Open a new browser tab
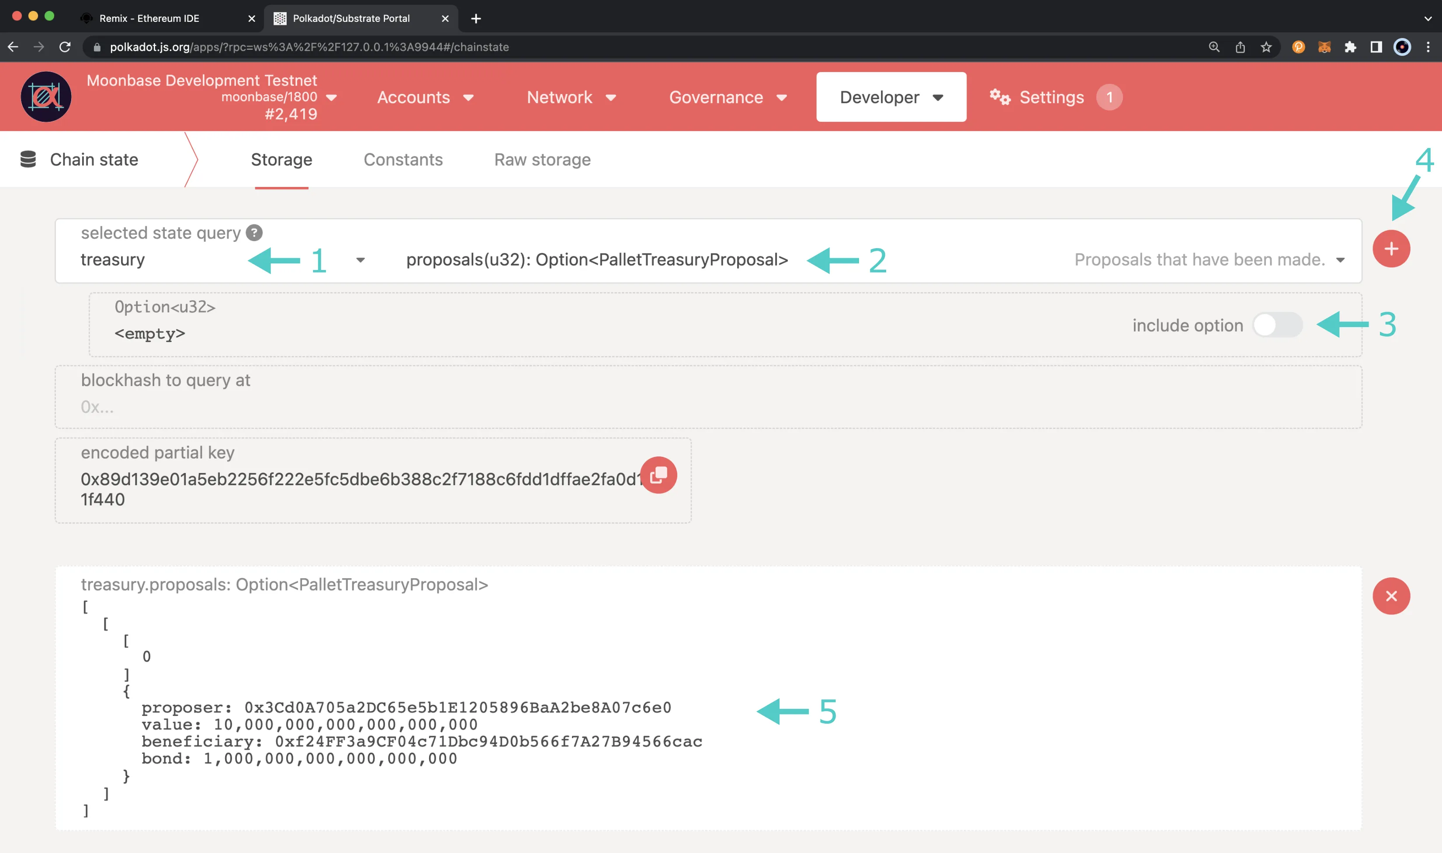Image resolution: width=1442 pixels, height=853 pixels. (476, 18)
